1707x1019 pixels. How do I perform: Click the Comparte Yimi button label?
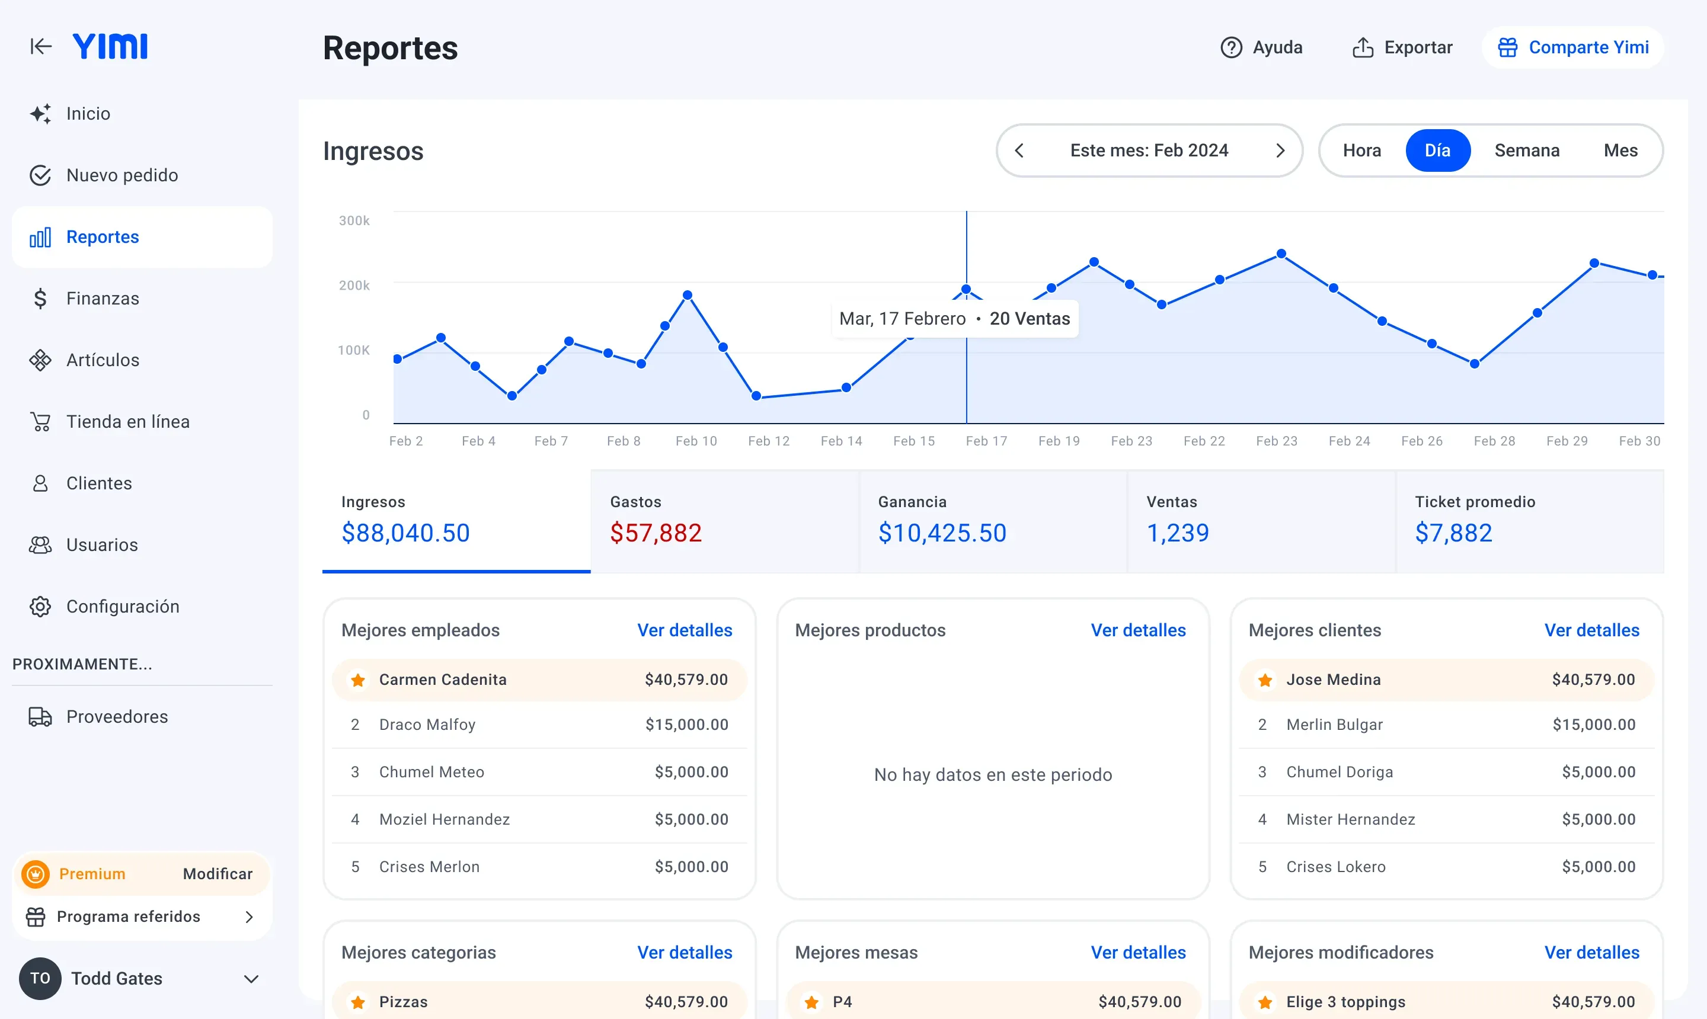[1588, 47]
